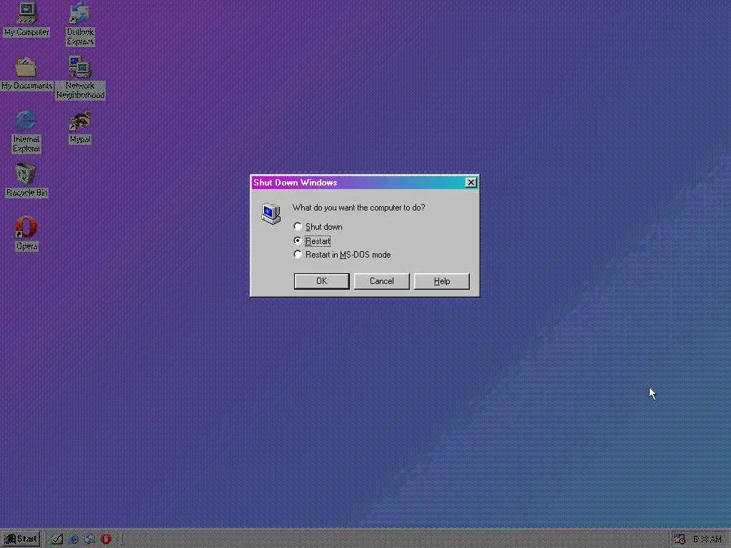The image size is (731, 548).
Task: Click the computer icon inside the dialog
Action: coord(271,214)
